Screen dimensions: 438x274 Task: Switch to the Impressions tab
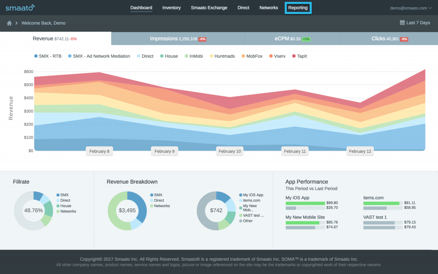(178, 38)
